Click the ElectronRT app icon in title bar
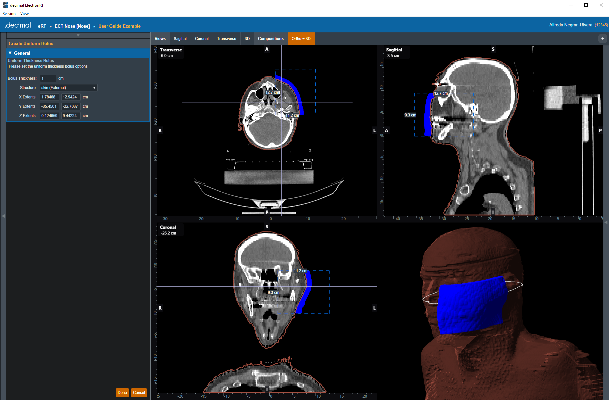This screenshot has width=609, height=400. point(5,5)
